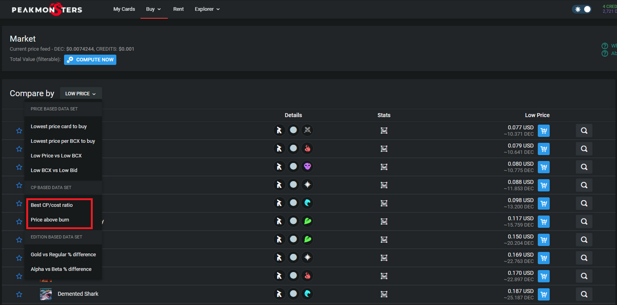Favorite the card priced 0.077 USD
Screen dimensions: 617x305
(19, 130)
